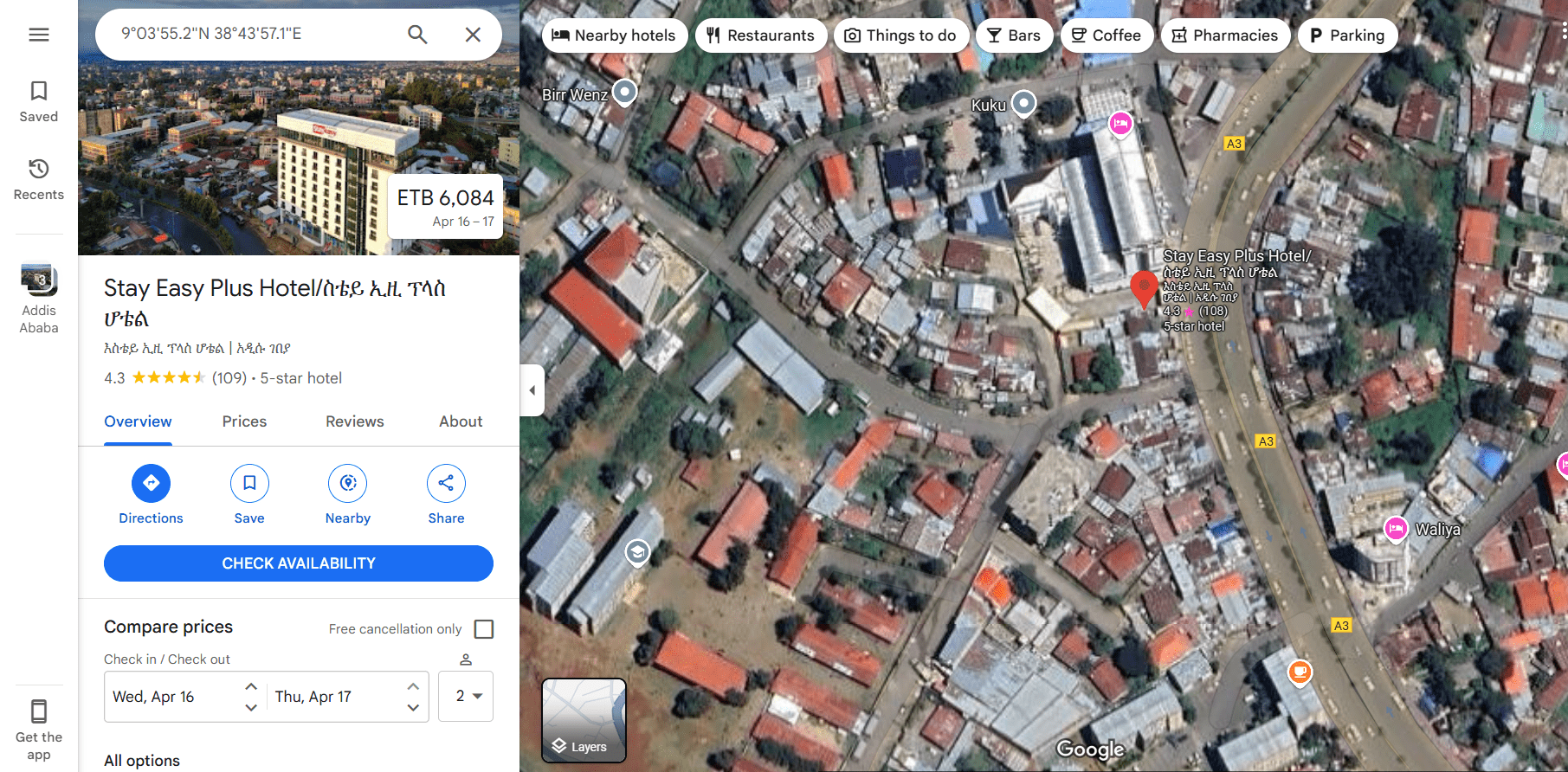The image size is (1568, 772).
Task: Switch to the Prices tab
Action: [244, 421]
